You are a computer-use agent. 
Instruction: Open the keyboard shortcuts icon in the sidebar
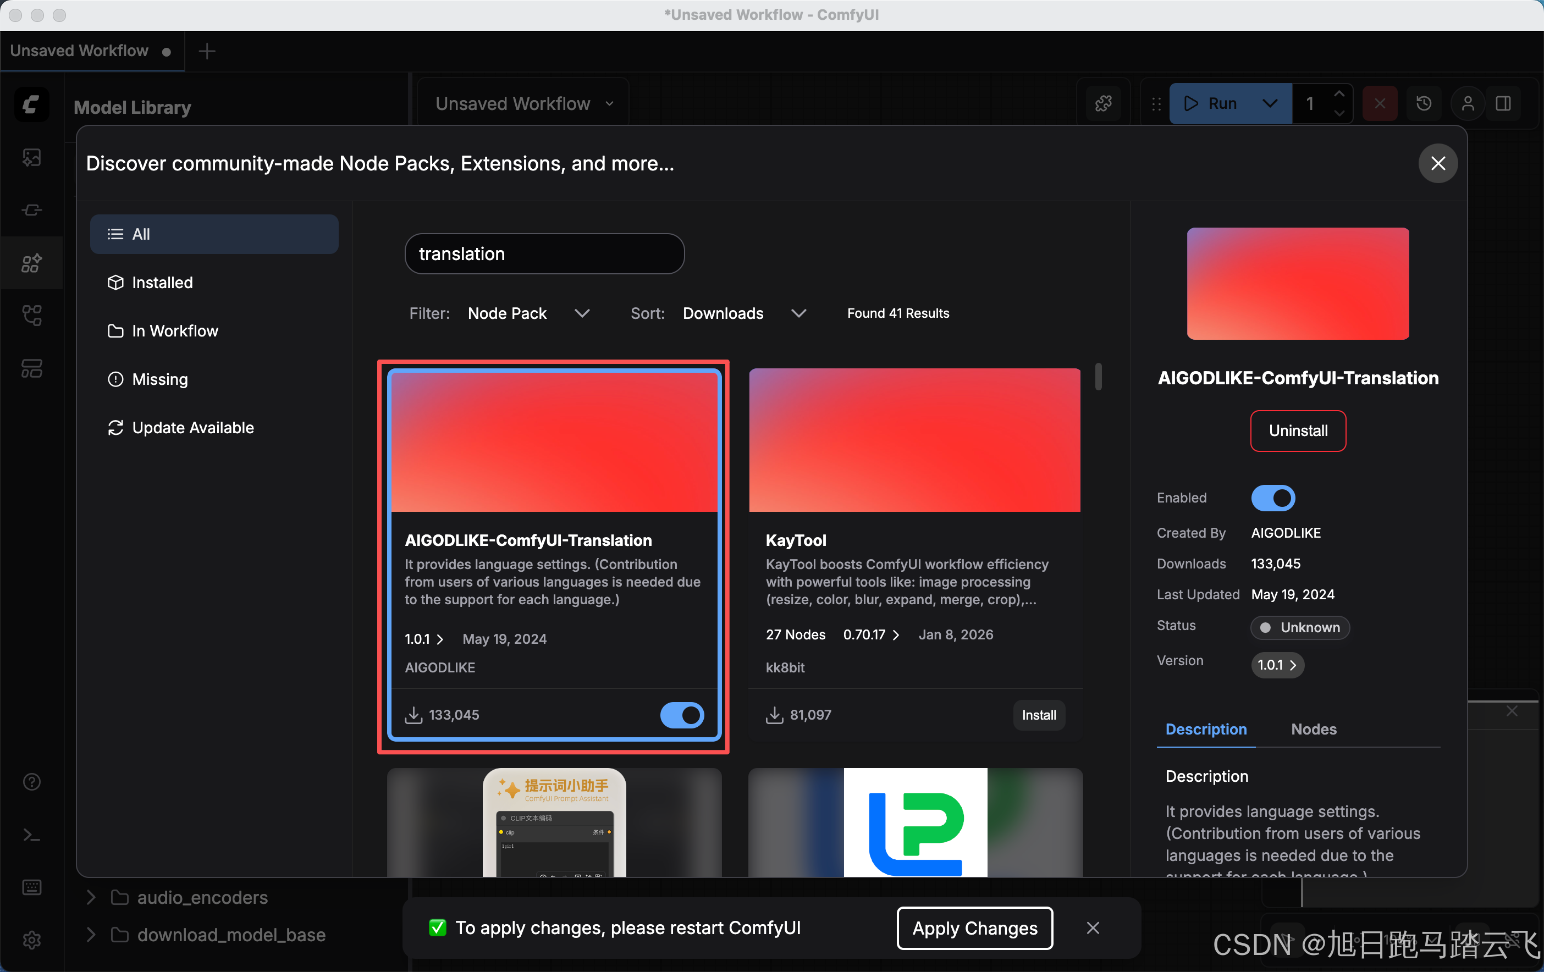click(31, 887)
